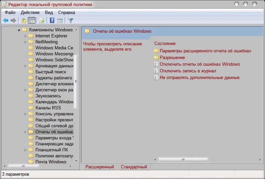The height and width of the screenshot is (179, 265).
Task: Select Планировщик заданий in tree
Action: [x=54, y=144]
